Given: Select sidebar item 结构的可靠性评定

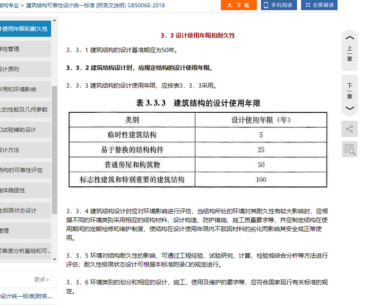Looking at the screenshot, I should (26, 170).
